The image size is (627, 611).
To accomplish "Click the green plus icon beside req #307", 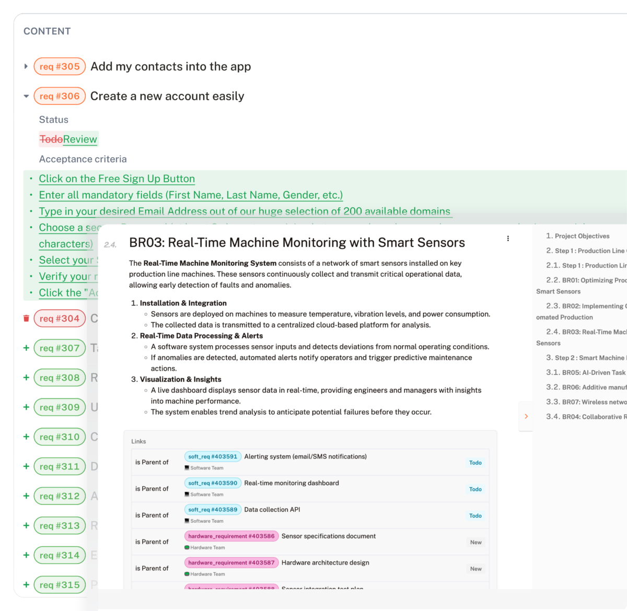I will coord(26,348).
